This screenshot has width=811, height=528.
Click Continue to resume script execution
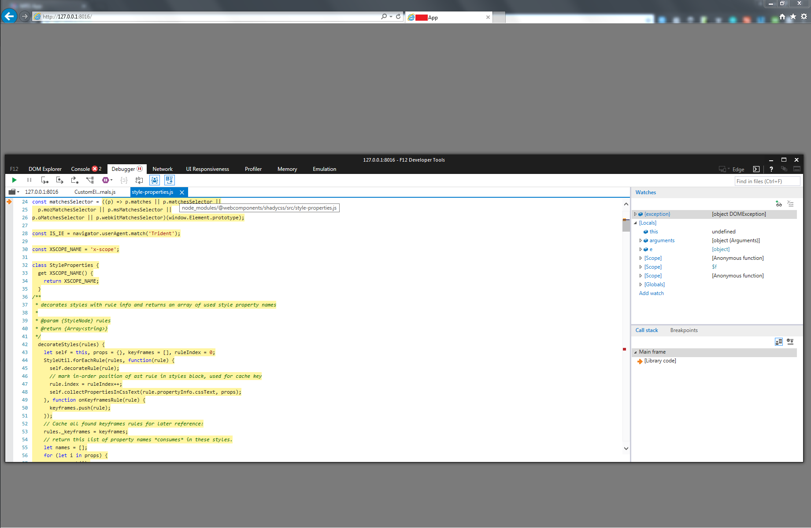click(x=14, y=180)
